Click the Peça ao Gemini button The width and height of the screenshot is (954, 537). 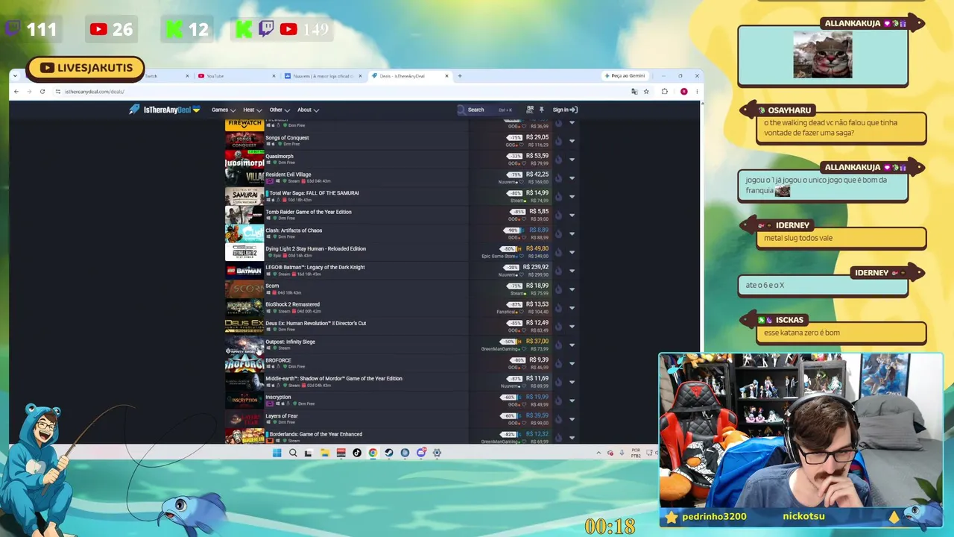click(625, 76)
